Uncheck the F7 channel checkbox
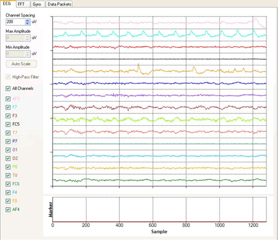The image size is (278, 240). tap(8, 107)
